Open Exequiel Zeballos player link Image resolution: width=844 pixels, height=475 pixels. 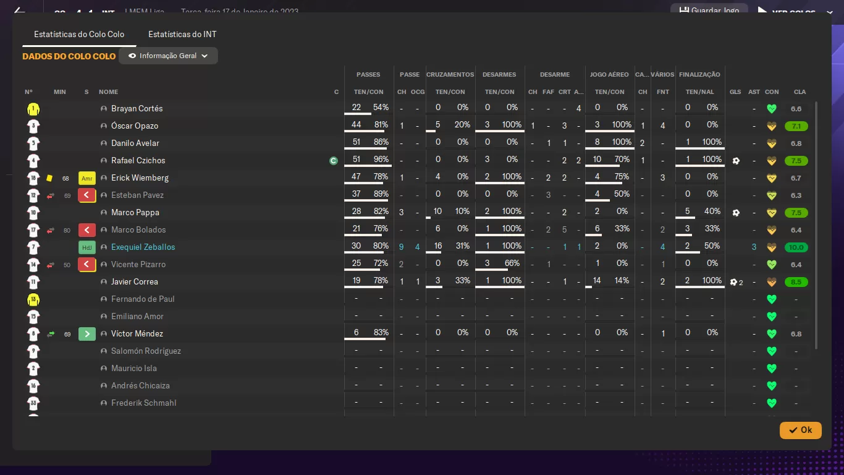pos(143,247)
